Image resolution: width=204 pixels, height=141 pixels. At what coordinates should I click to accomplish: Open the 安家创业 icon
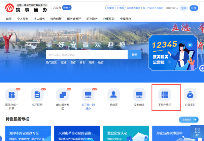(139, 95)
